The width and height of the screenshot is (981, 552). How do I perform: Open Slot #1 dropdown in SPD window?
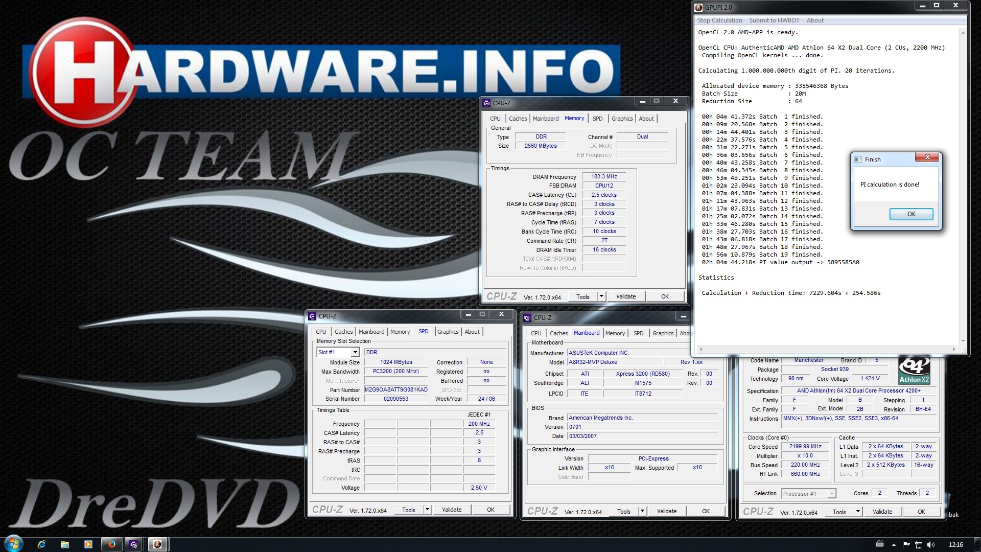(x=355, y=353)
